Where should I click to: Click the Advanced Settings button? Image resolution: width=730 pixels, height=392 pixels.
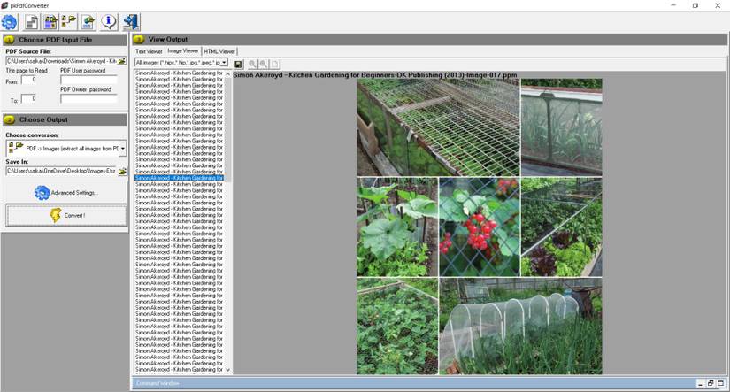(x=66, y=193)
